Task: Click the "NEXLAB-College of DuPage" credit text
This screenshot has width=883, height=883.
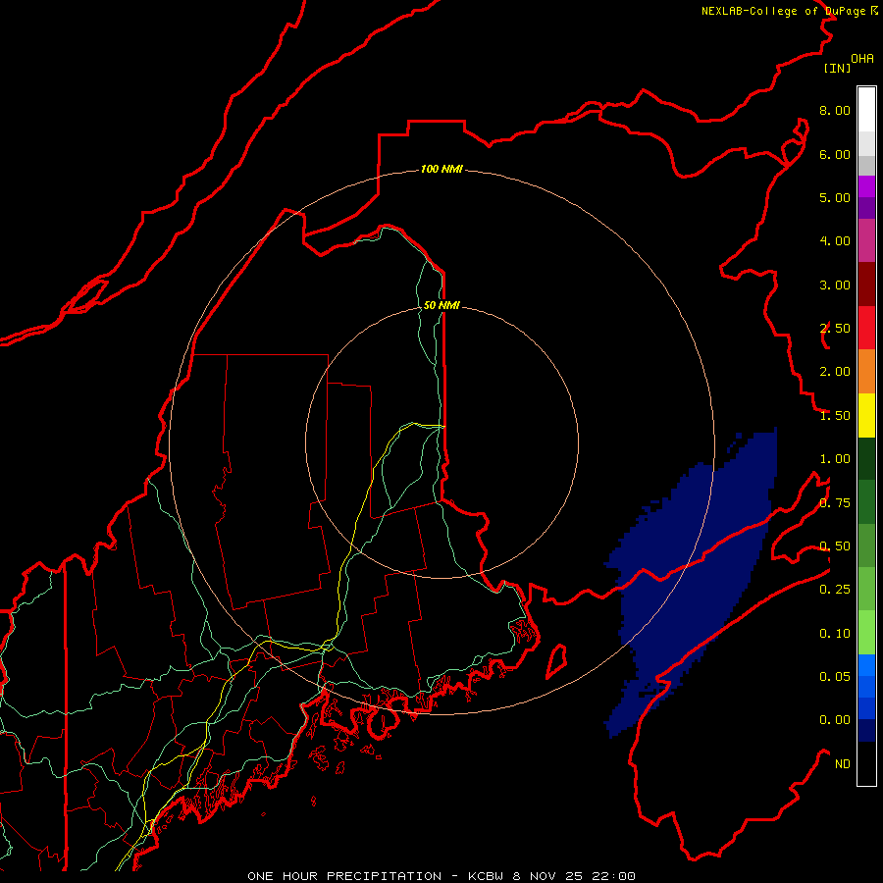Action: [785, 11]
